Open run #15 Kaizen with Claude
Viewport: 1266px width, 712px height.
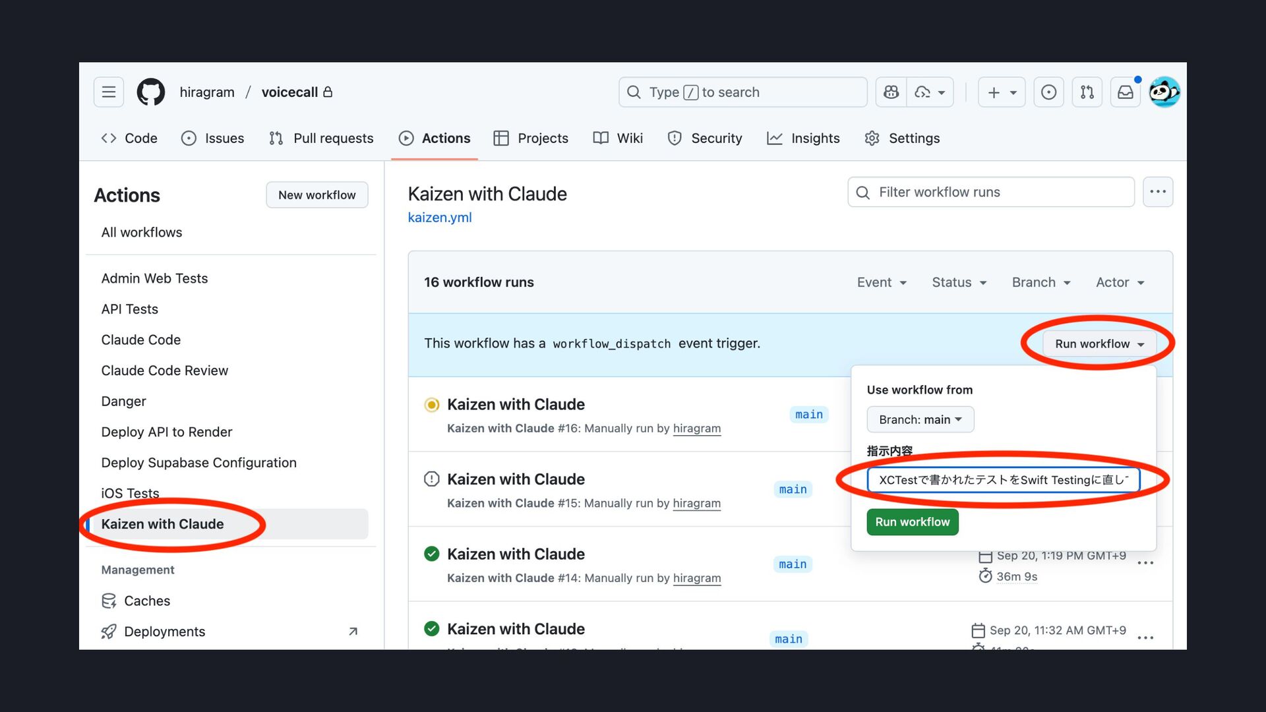click(x=516, y=480)
